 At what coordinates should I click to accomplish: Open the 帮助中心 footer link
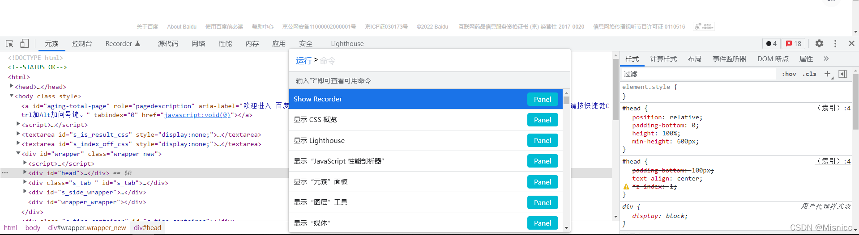[x=263, y=27]
